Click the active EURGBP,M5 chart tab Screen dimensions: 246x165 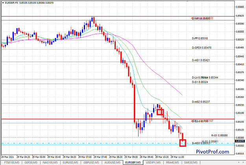point(133,163)
